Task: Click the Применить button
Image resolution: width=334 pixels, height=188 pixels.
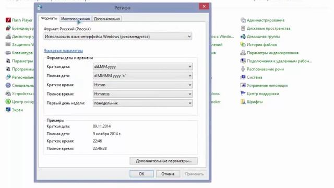Action: pyautogui.click(x=194, y=174)
